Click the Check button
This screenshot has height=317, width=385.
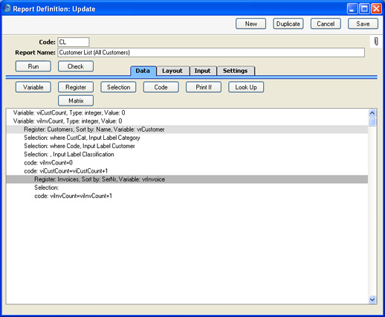tap(76, 66)
